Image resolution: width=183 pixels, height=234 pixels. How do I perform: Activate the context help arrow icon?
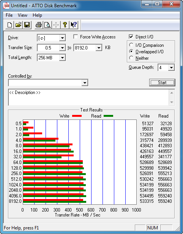coord(74,25)
